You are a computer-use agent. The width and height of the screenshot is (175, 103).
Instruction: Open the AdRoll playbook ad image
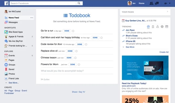coord(145,68)
